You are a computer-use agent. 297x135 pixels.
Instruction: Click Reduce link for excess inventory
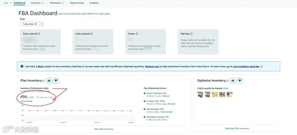(x=166, y=96)
